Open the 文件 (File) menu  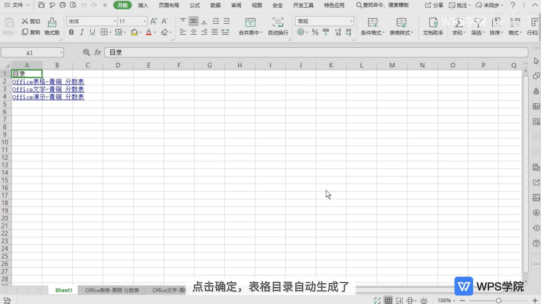[17, 5]
